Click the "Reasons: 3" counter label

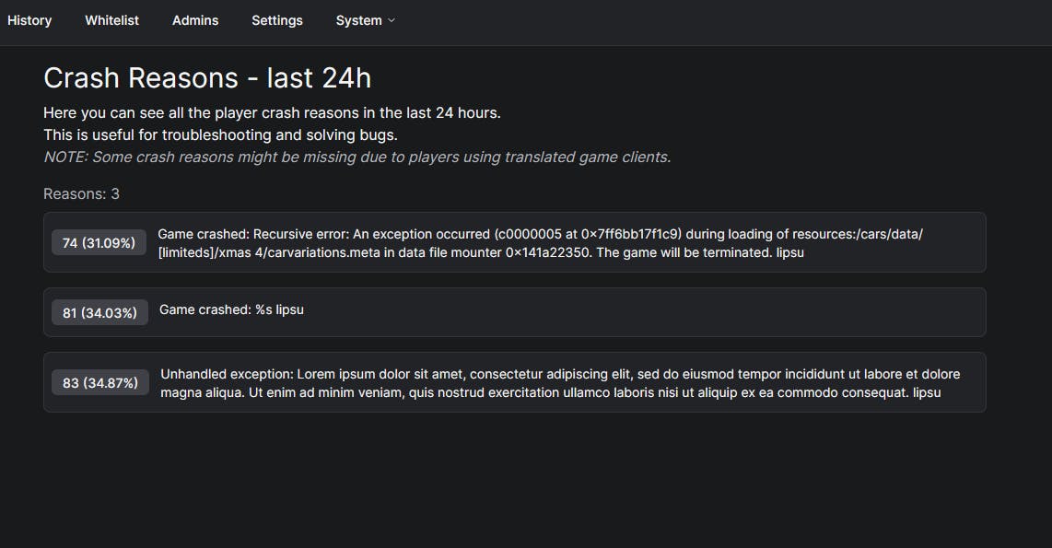pos(81,193)
